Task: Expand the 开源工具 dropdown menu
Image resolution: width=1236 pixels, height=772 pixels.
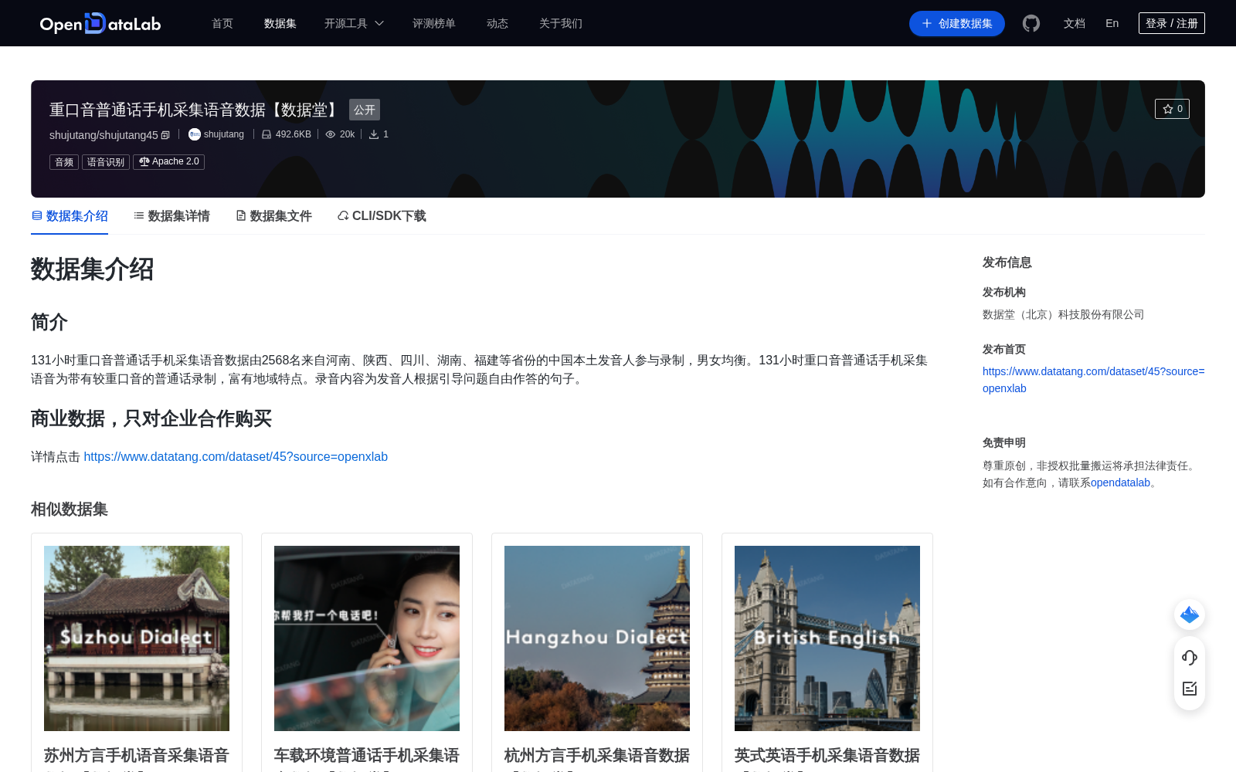Action: pyautogui.click(x=354, y=23)
